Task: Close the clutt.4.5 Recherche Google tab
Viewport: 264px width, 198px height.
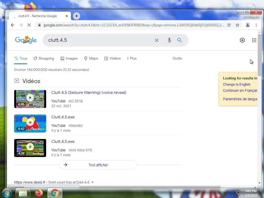Action: point(67,16)
